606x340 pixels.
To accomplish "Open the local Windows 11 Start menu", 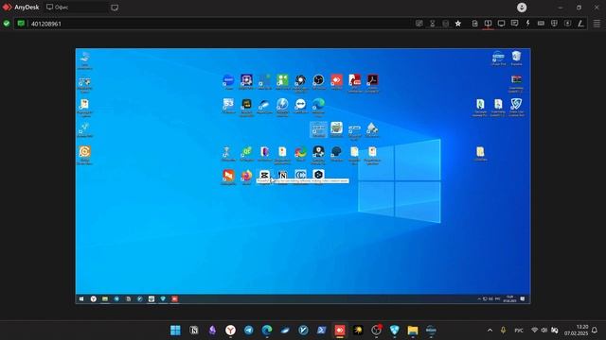I will point(175,330).
